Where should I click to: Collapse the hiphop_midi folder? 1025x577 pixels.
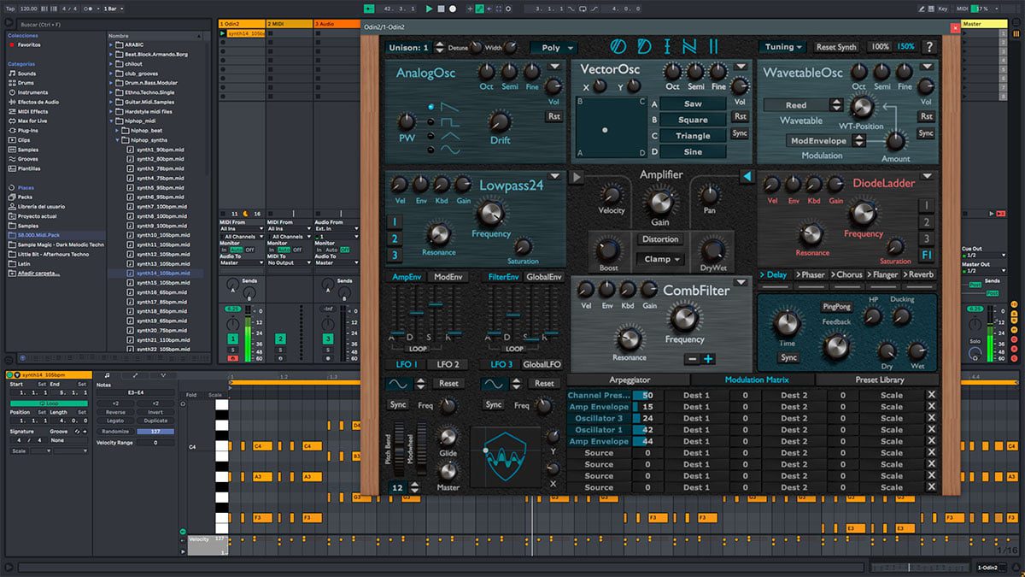pyautogui.click(x=112, y=121)
